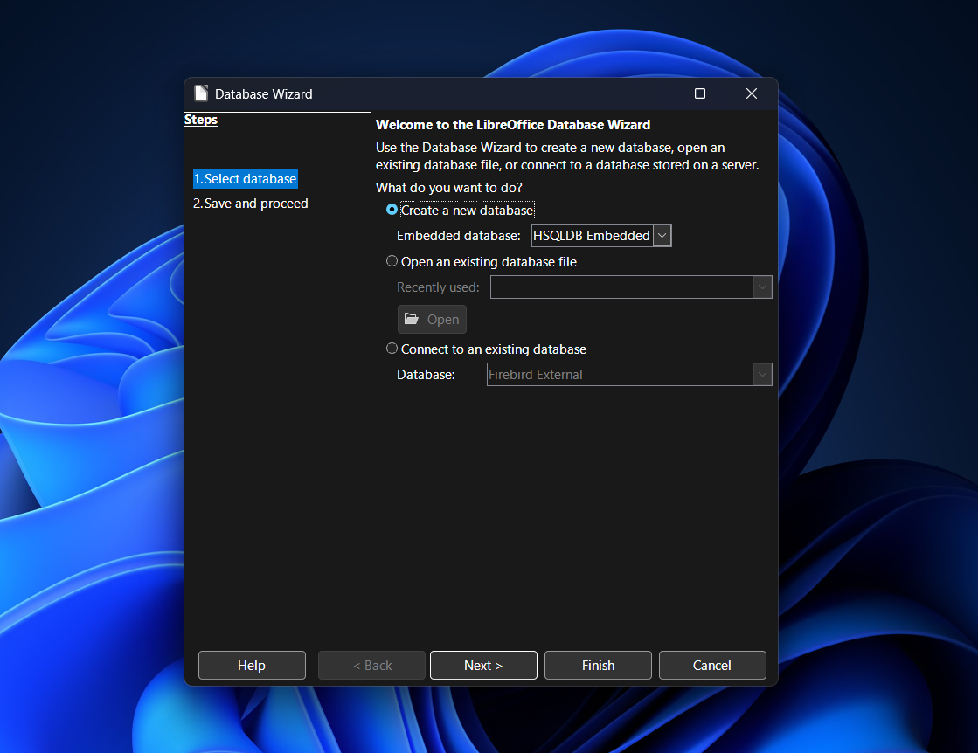Image resolution: width=978 pixels, height=753 pixels.
Task: Click the folder icon on the Open button
Action: (412, 319)
